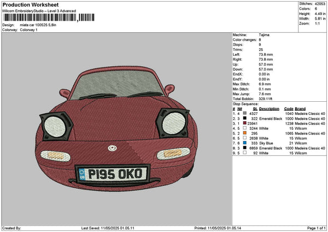Click the round emblem on the car hood

(112, 147)
